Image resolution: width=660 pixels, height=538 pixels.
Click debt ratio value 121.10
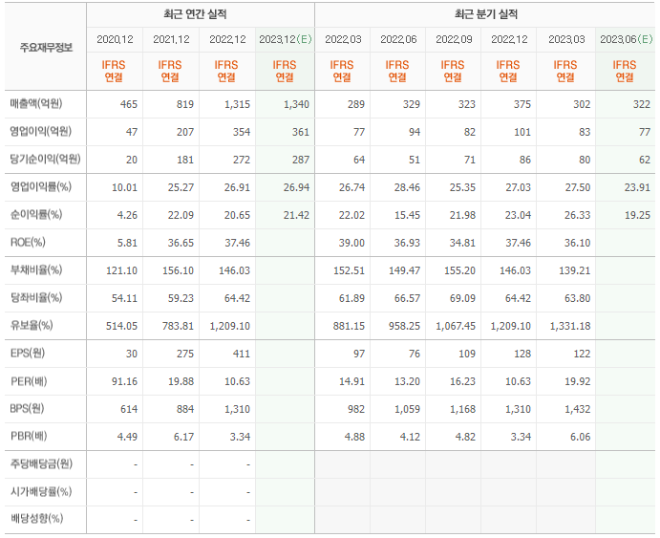click(121, 270)
